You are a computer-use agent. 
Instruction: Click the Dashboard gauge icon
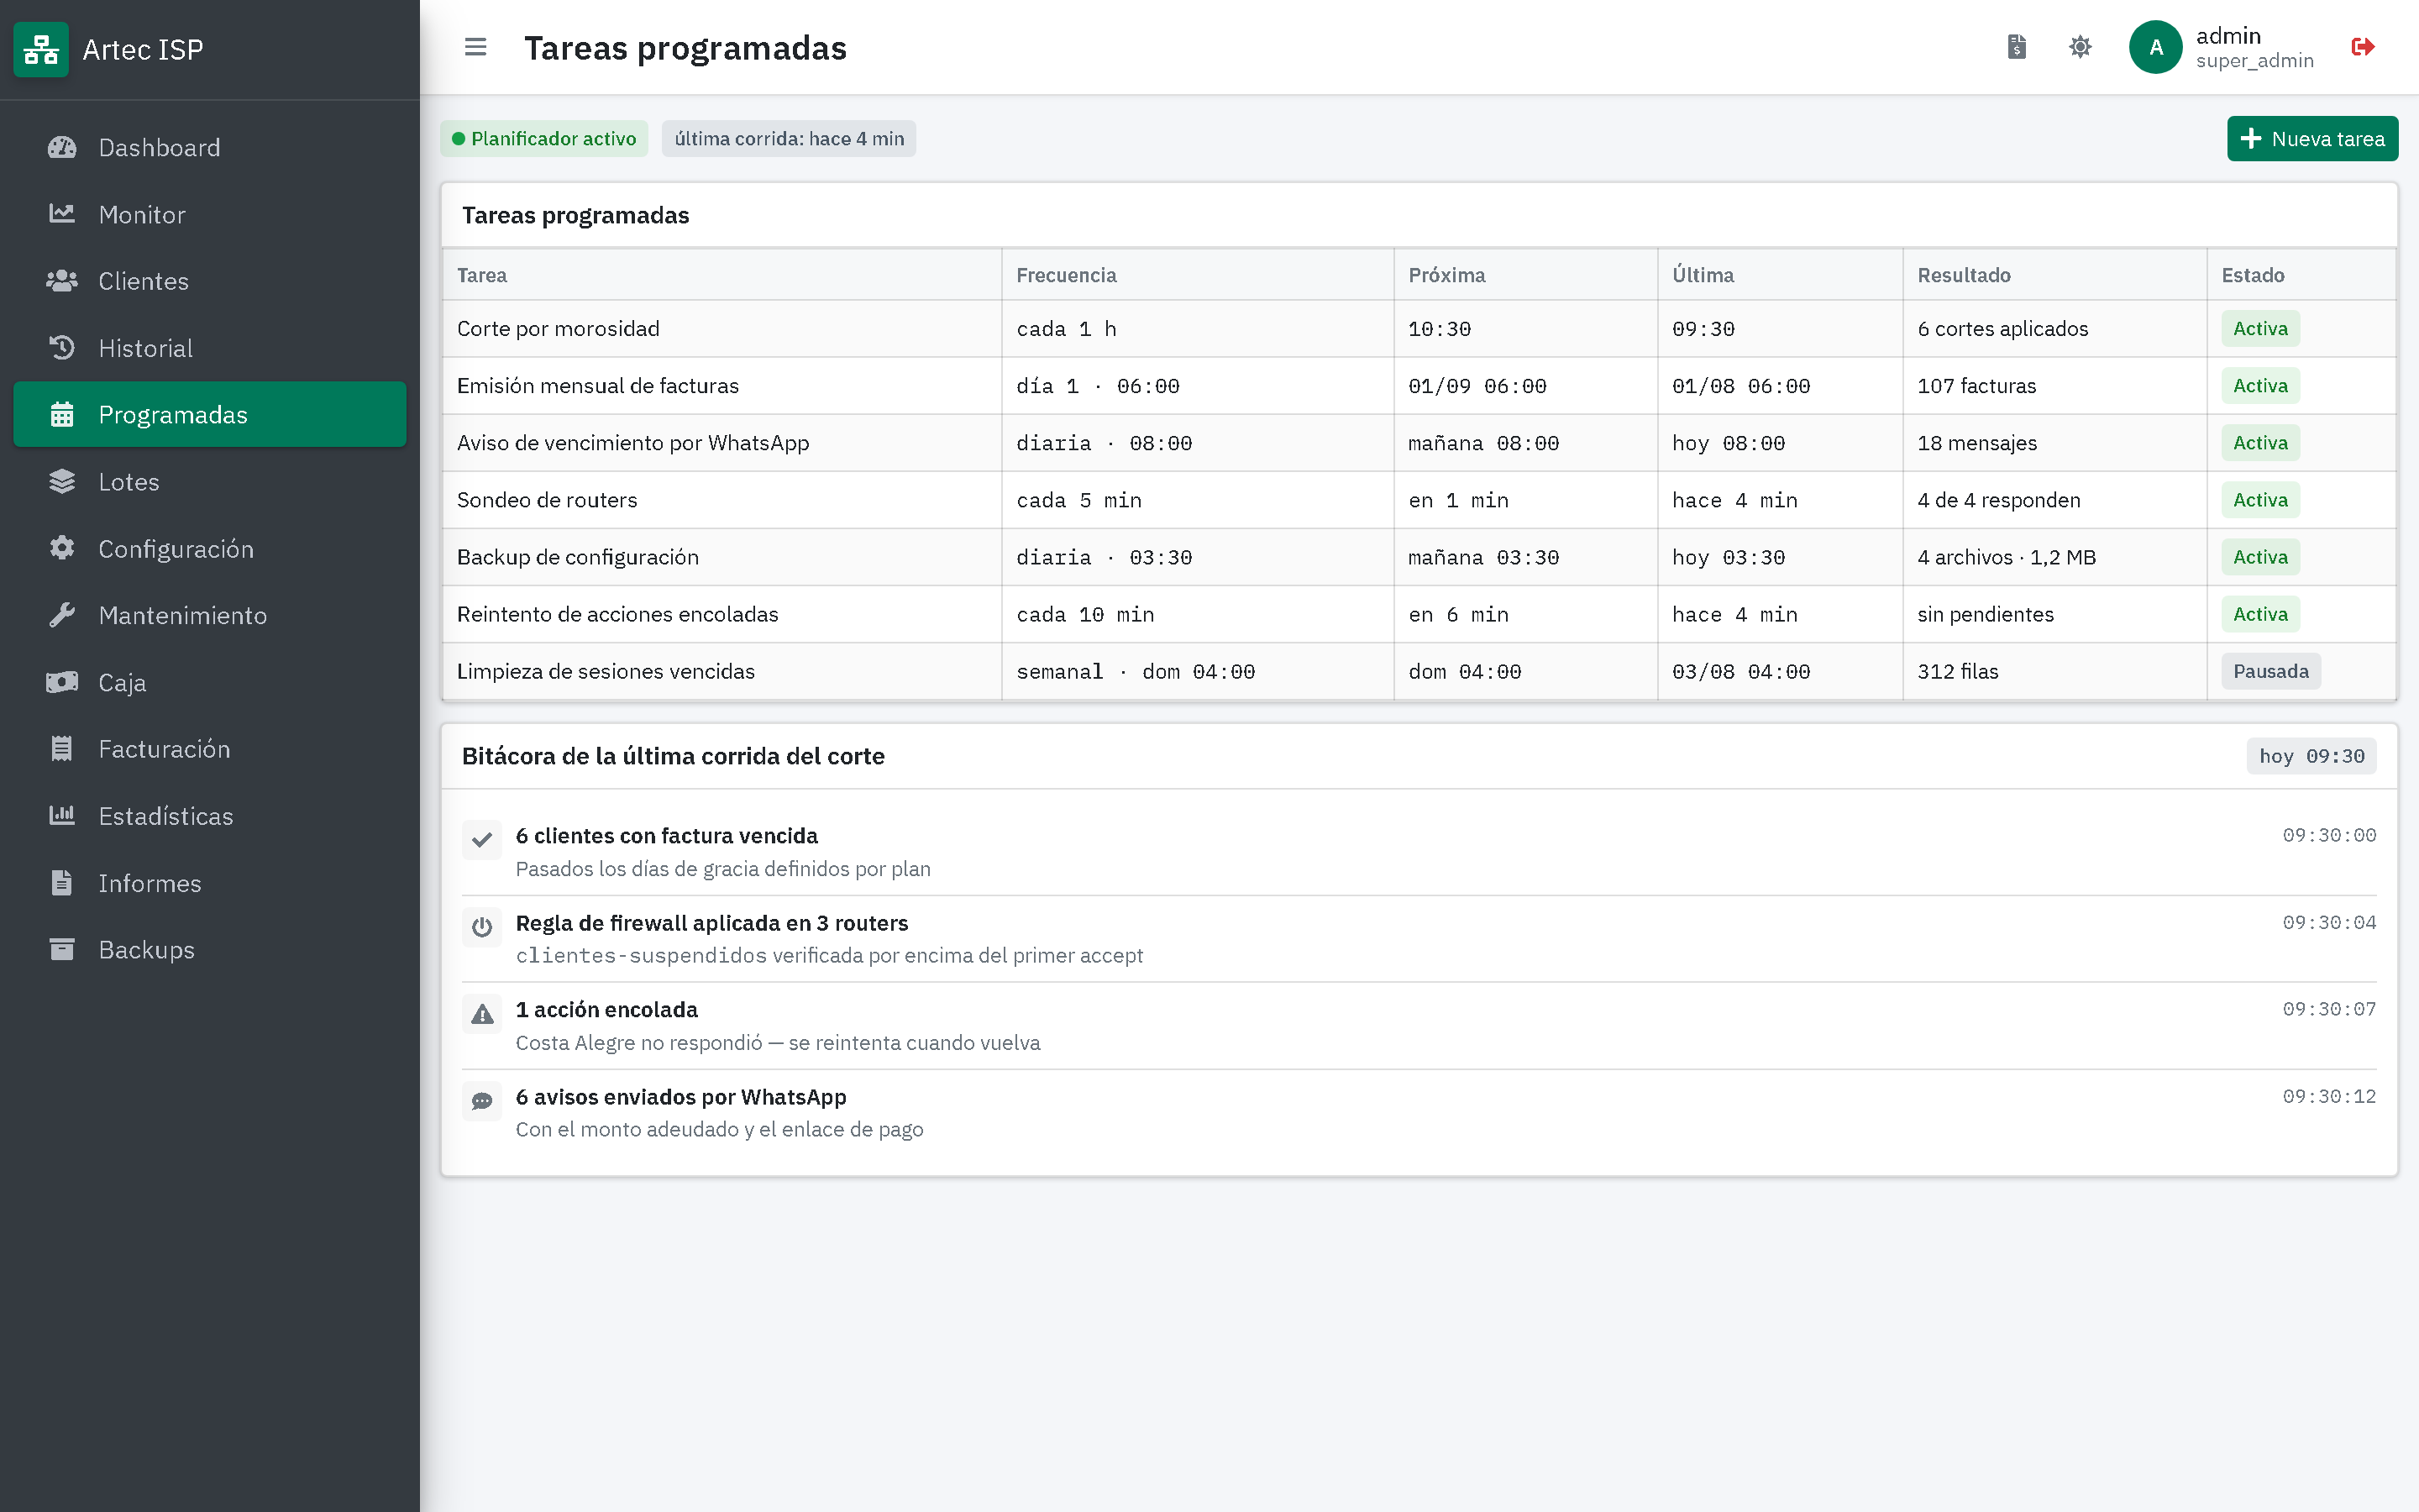[x=62, y=148]
